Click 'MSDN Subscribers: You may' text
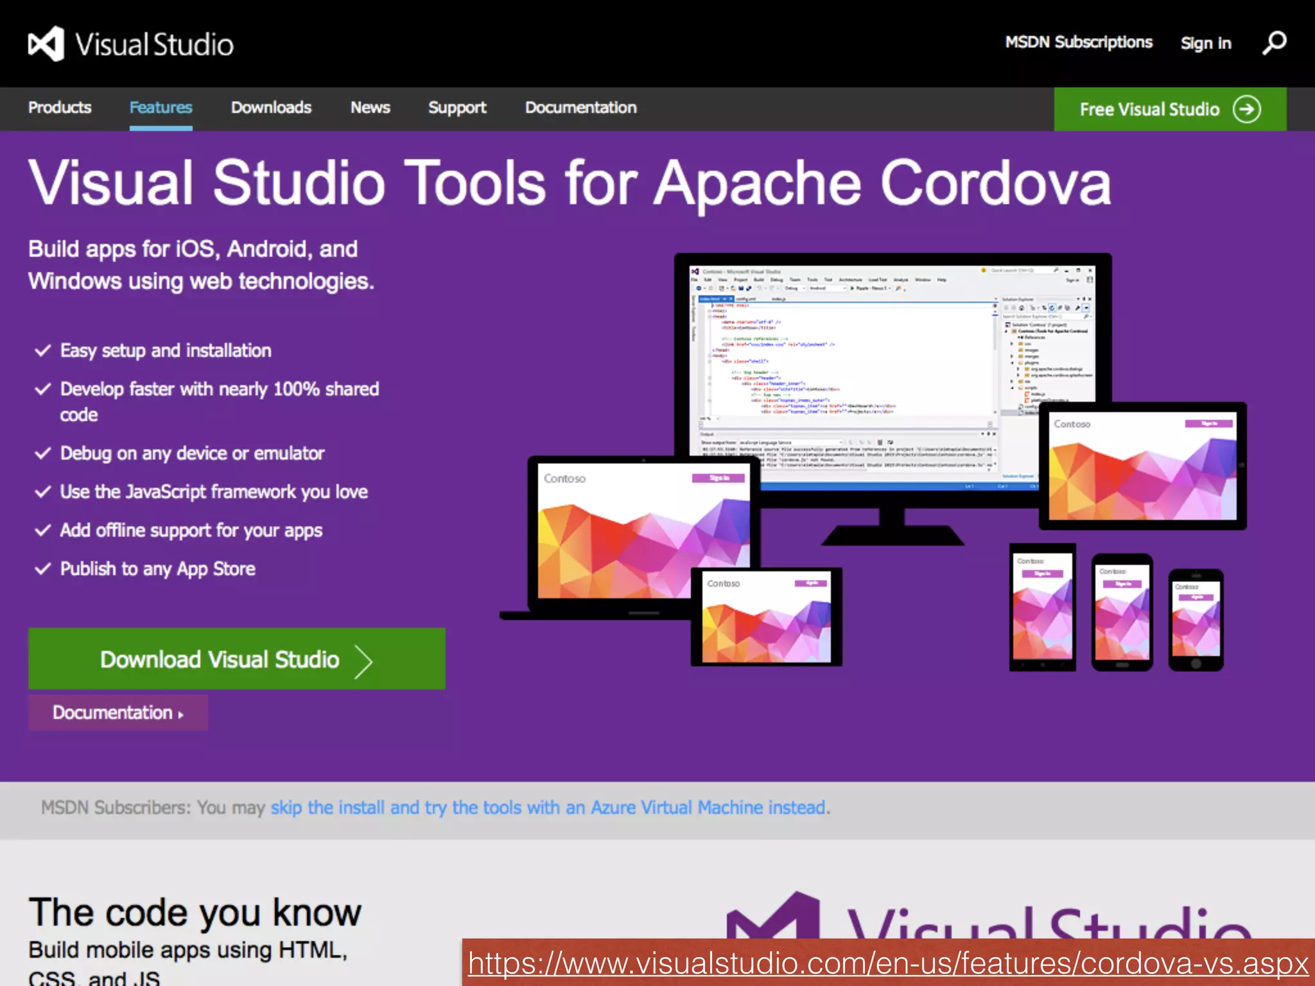The width and height of the screenshot is (1315, 986). click(x=153, y=808)
